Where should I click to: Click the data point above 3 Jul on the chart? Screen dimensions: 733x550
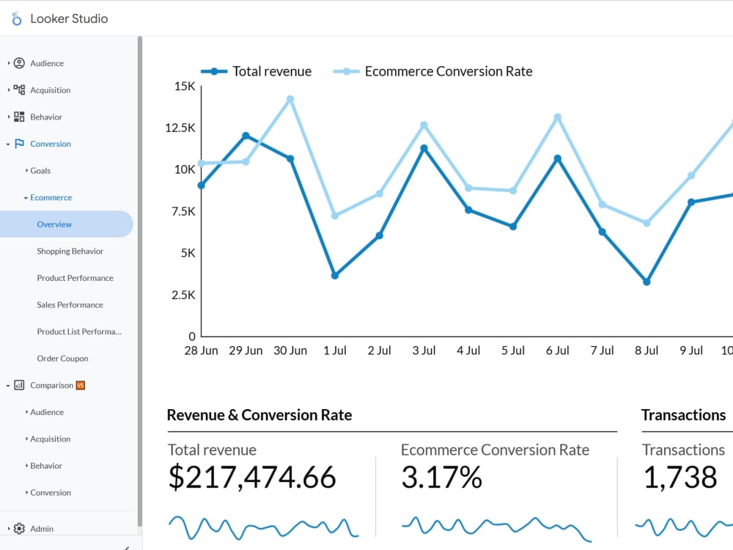pyautogui.click(x=424, y=147)
